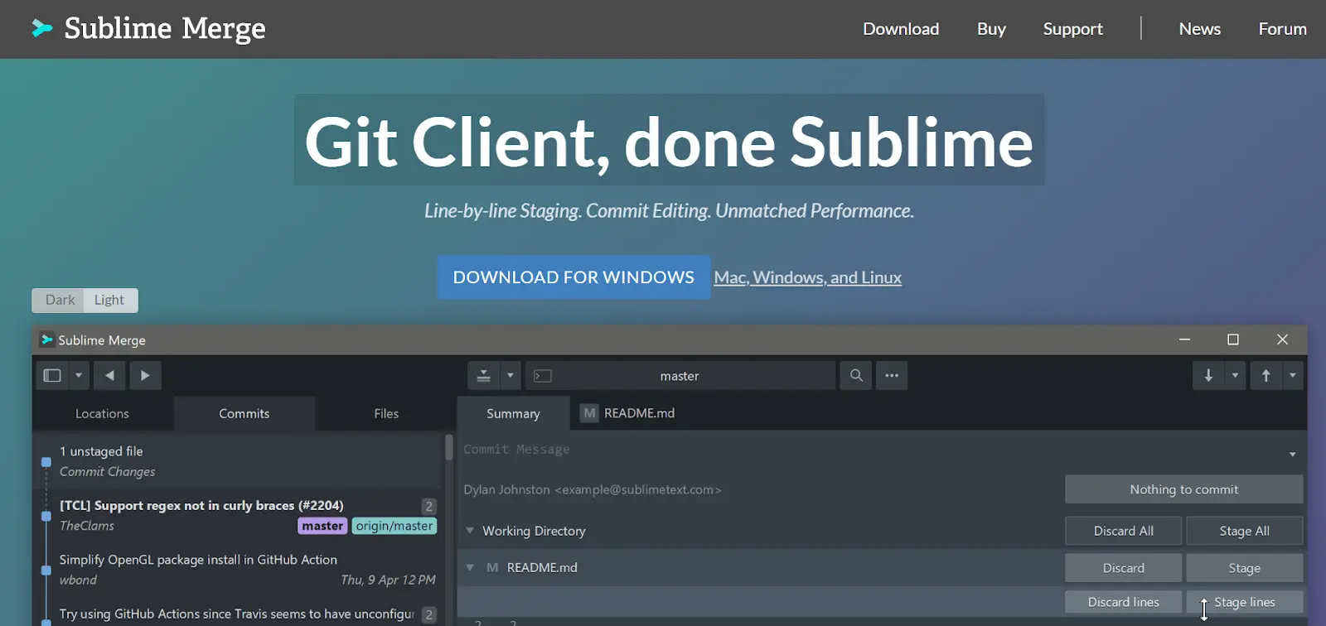Click the push up-arrow icon
Image resolution: width=1326 pixels, height=626 pixels.
(x=1266, y=375)
